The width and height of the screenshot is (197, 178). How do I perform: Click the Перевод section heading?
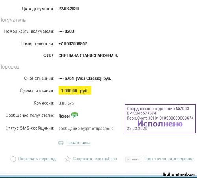9,67
